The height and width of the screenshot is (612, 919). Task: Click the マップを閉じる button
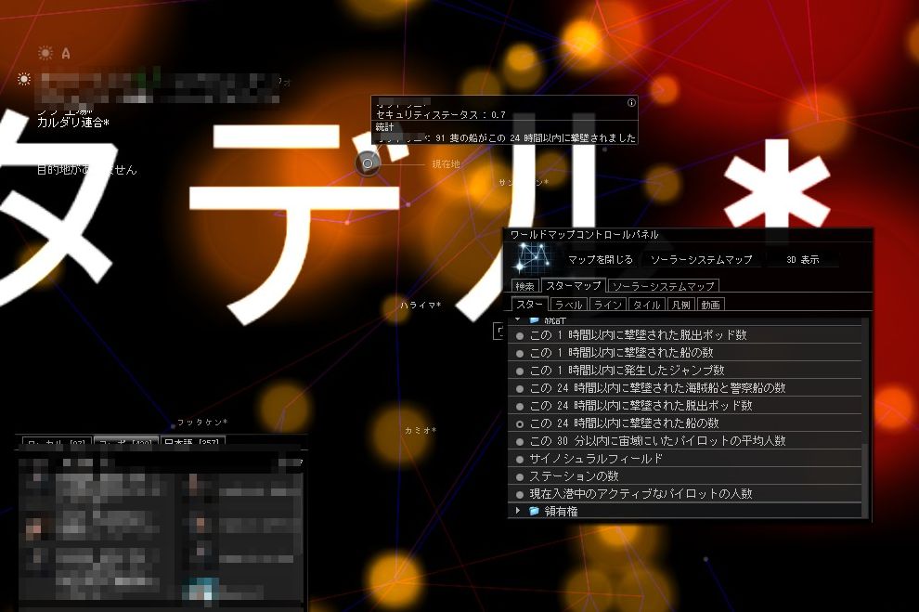coord(601,259)
